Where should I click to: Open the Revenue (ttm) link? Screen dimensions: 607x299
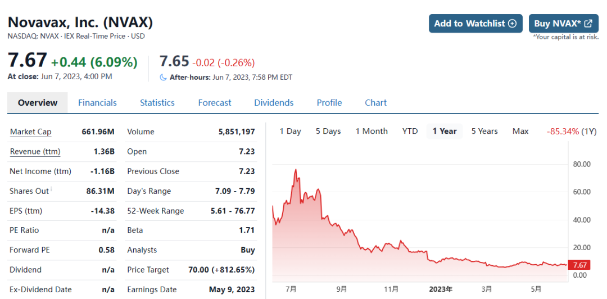click(x=35, y=152)
